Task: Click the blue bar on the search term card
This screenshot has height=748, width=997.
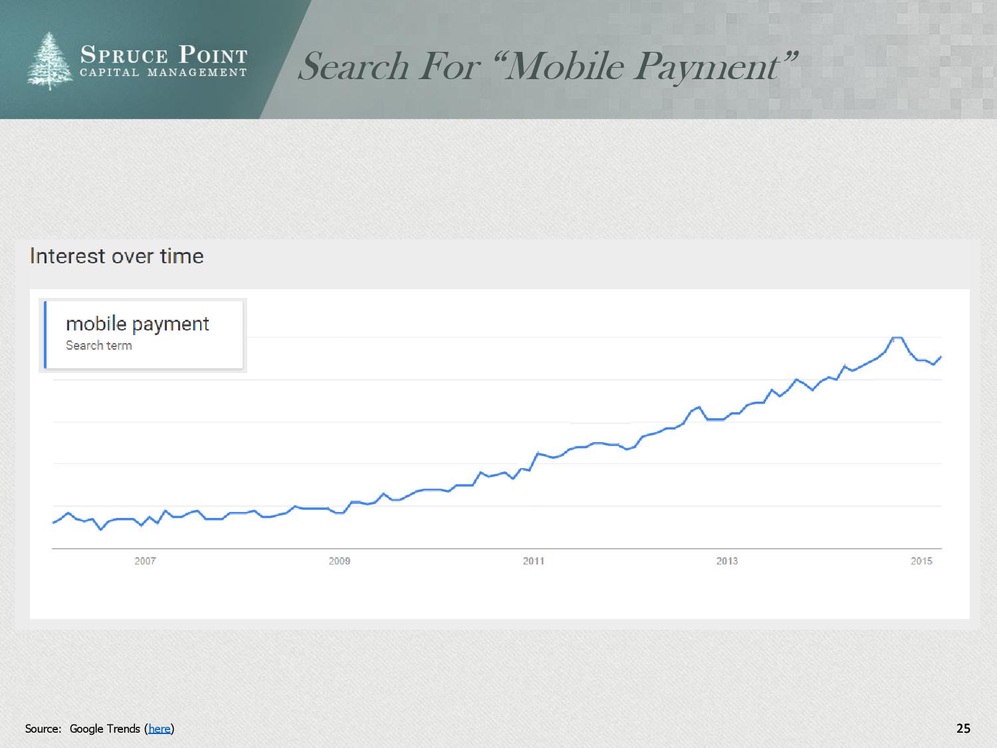Action: coord(45,334)
